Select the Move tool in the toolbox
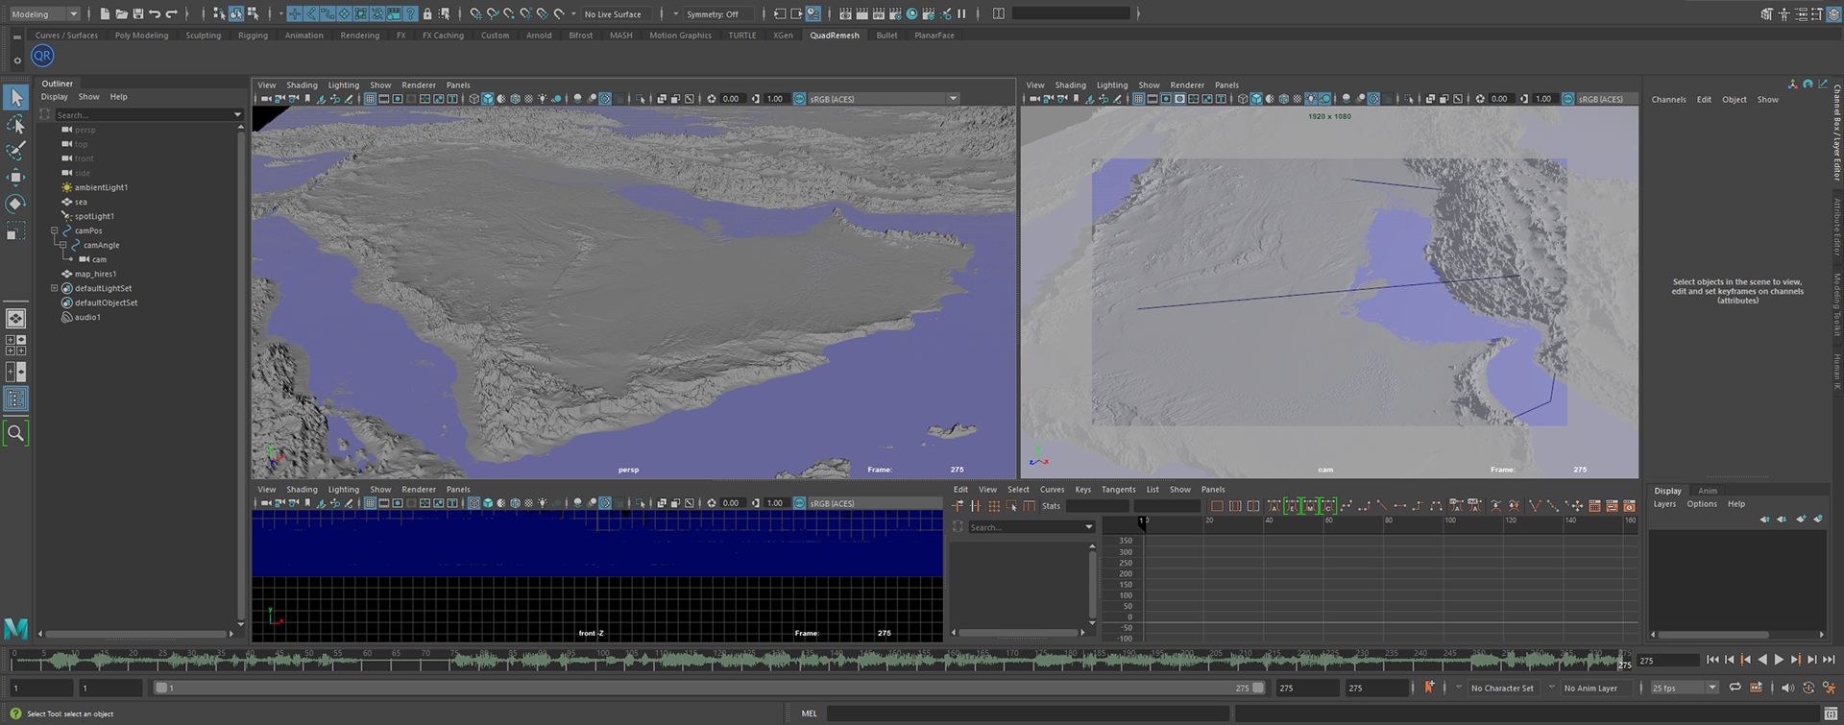This screenshot has height=725, width=1844. 16,178
